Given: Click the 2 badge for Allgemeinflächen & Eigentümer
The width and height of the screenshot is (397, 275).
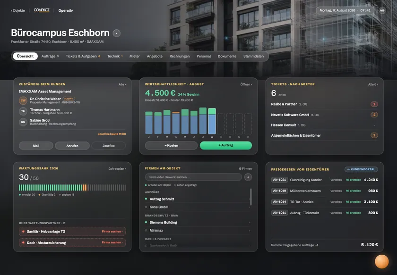Looking at the screenshot, I should coord(374,135).
